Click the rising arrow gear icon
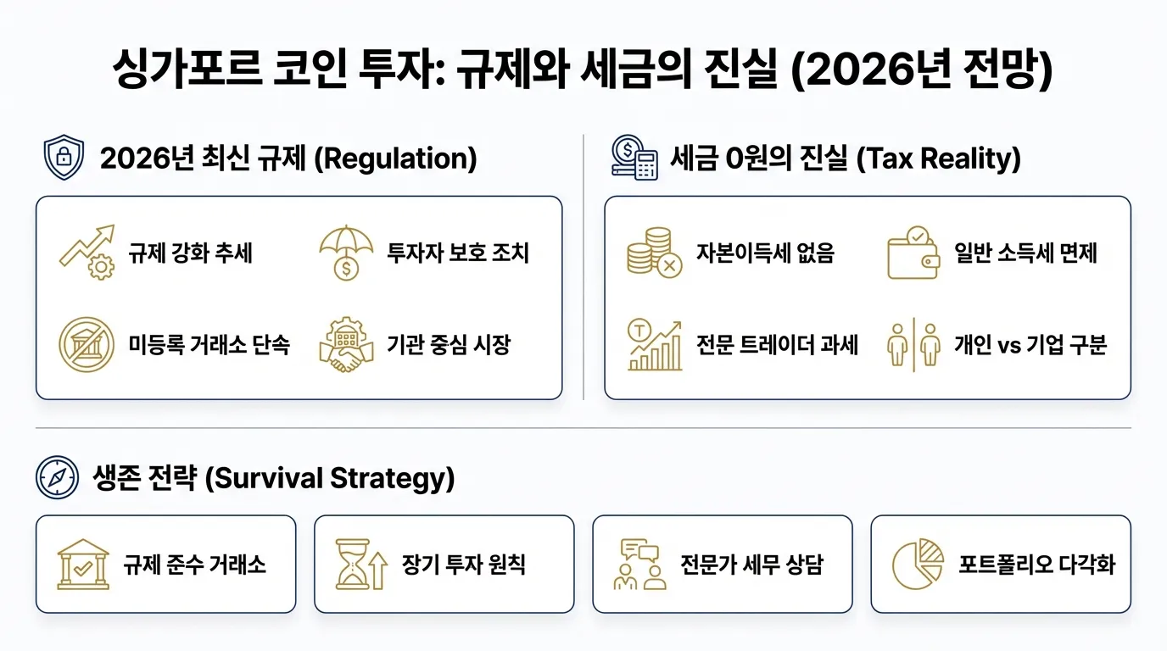Viewport: 1167px width, 651px height. [87, 252]
